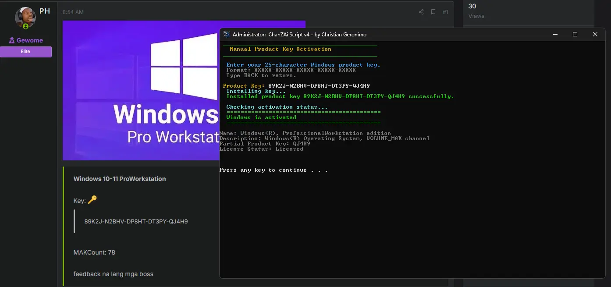The height and width of the screenshot is (287, 611).
Task: Click the 'MAKCount: 78' text
Action: point(94,252)
